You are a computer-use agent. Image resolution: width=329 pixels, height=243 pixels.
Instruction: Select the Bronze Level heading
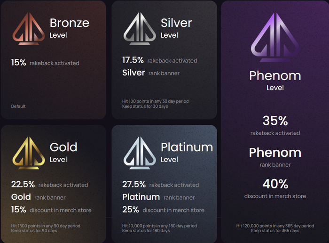click(70, 28)
